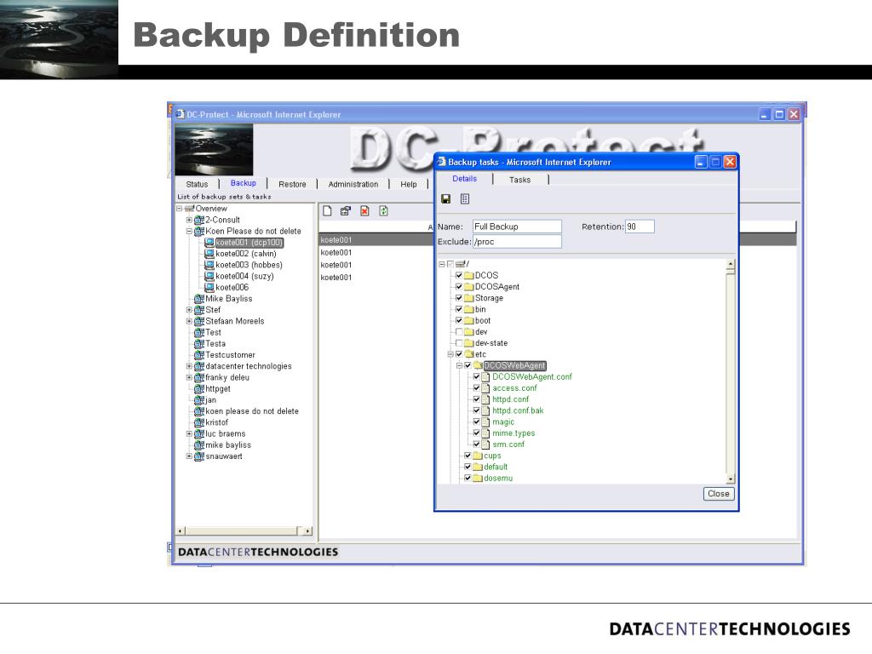Image resolution: width=872 pixels, height=654 pixels.
Task: Click the computer icon of koete003 (hobbes)
Action: pyautogui.click(x=209, y=265)
